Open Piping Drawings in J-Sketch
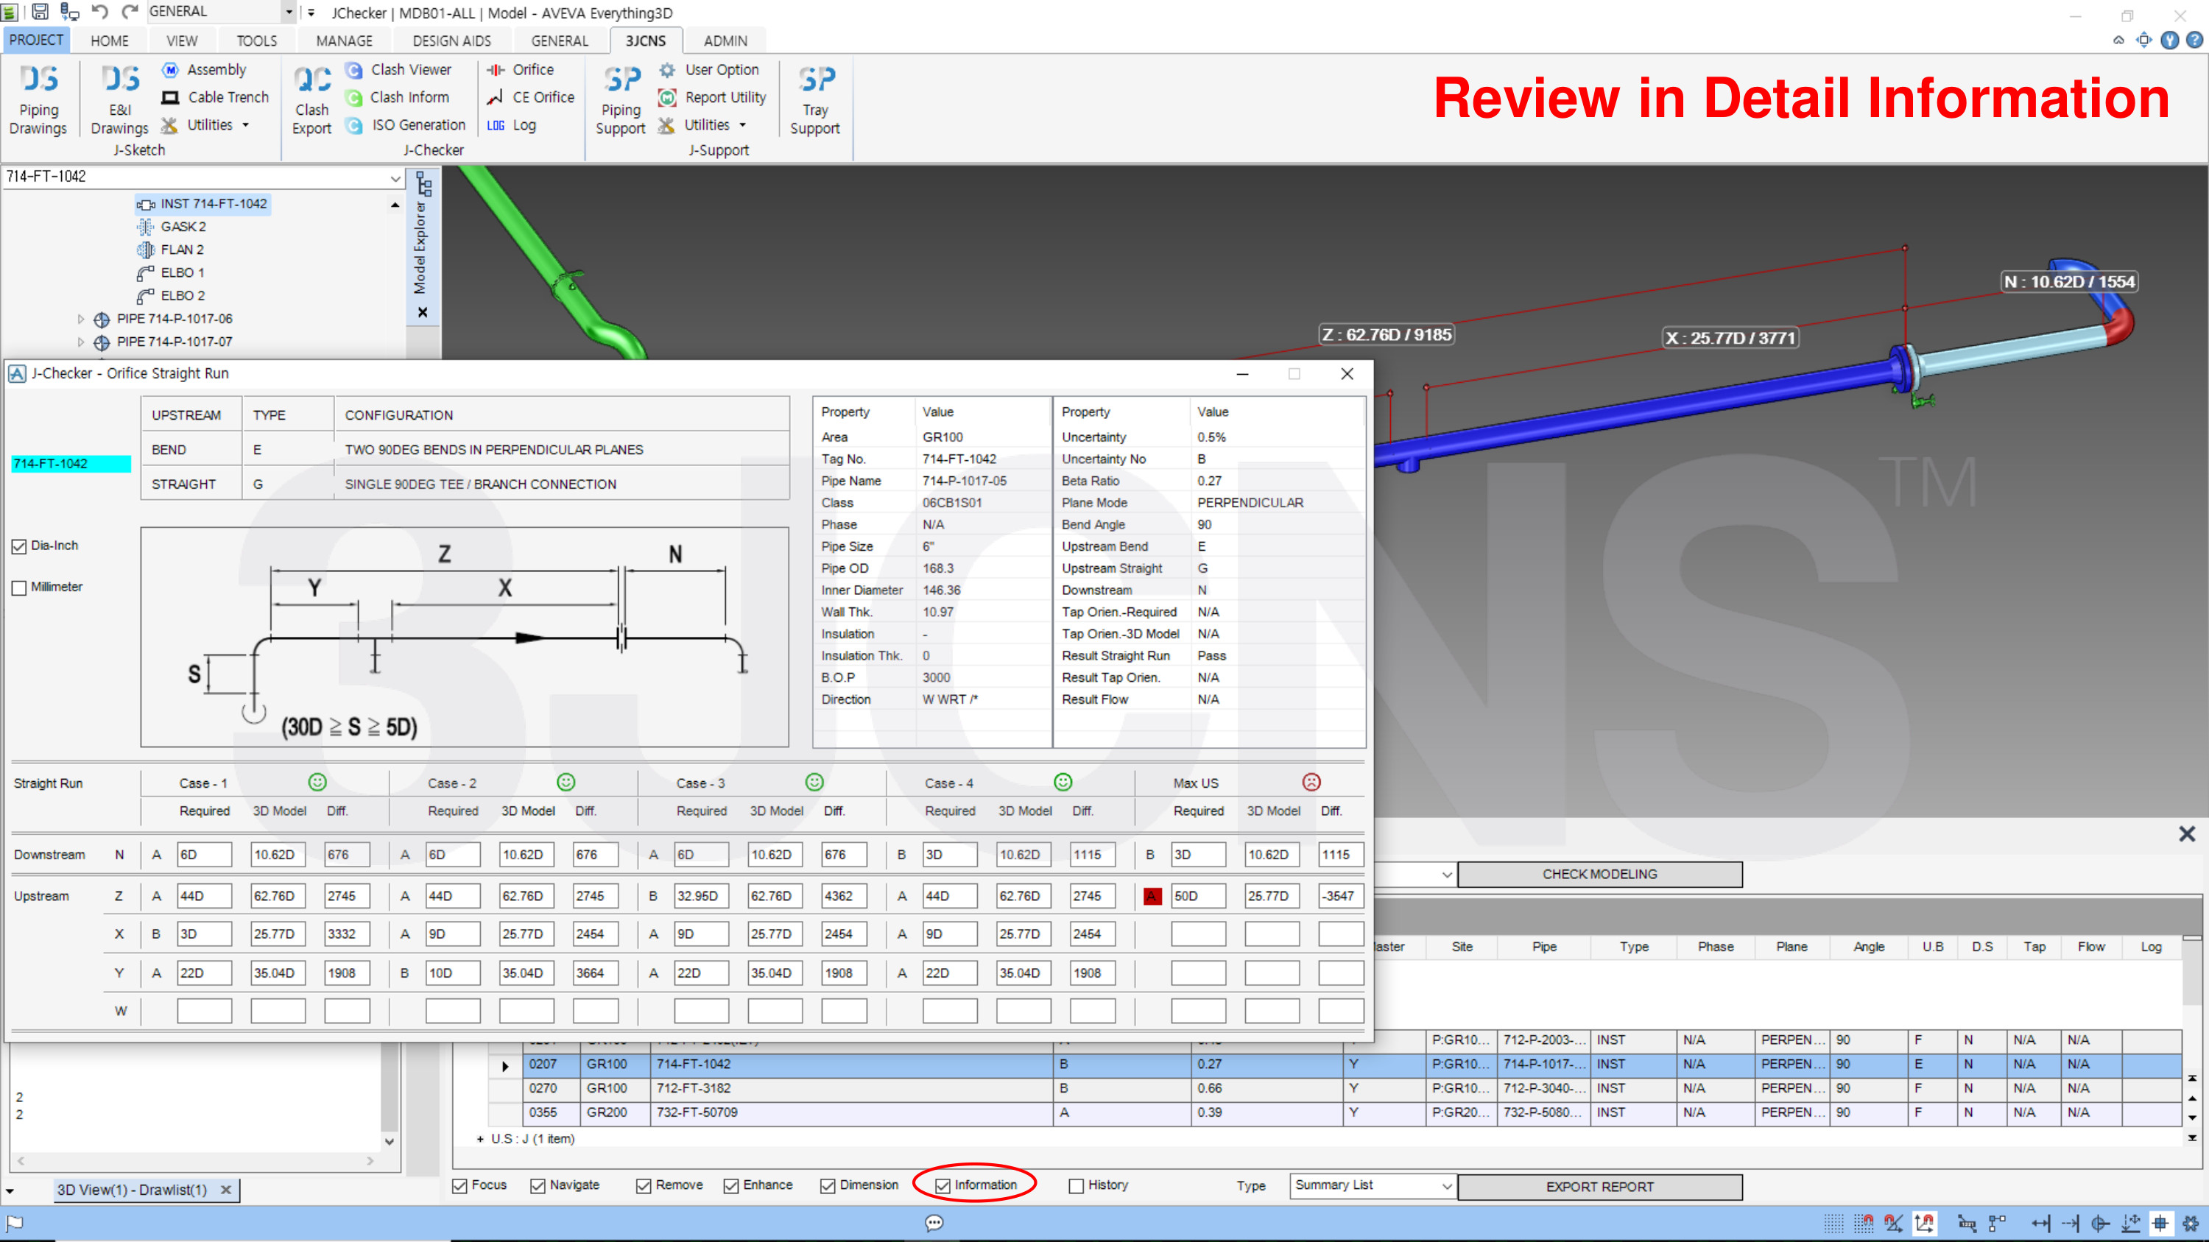 38,99
